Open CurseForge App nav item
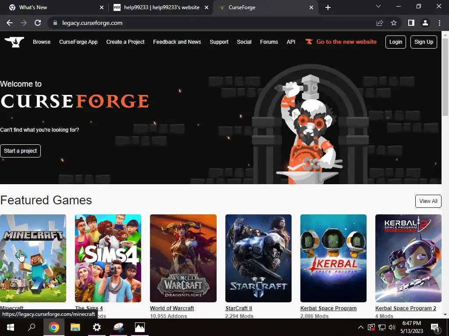449x336 pixels. (x=78, y=42)
